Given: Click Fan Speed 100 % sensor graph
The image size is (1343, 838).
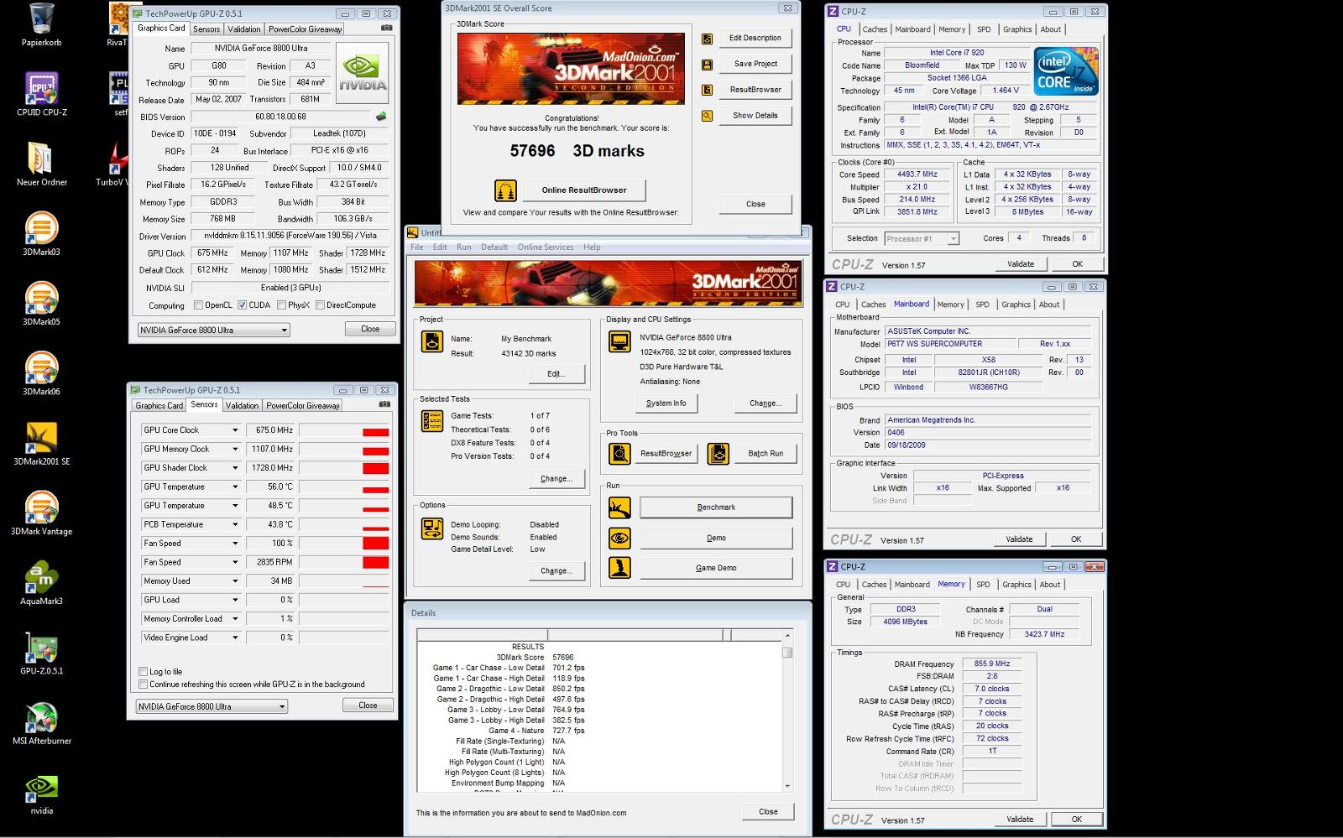Looking at the screenshot, I should (344, 544).
